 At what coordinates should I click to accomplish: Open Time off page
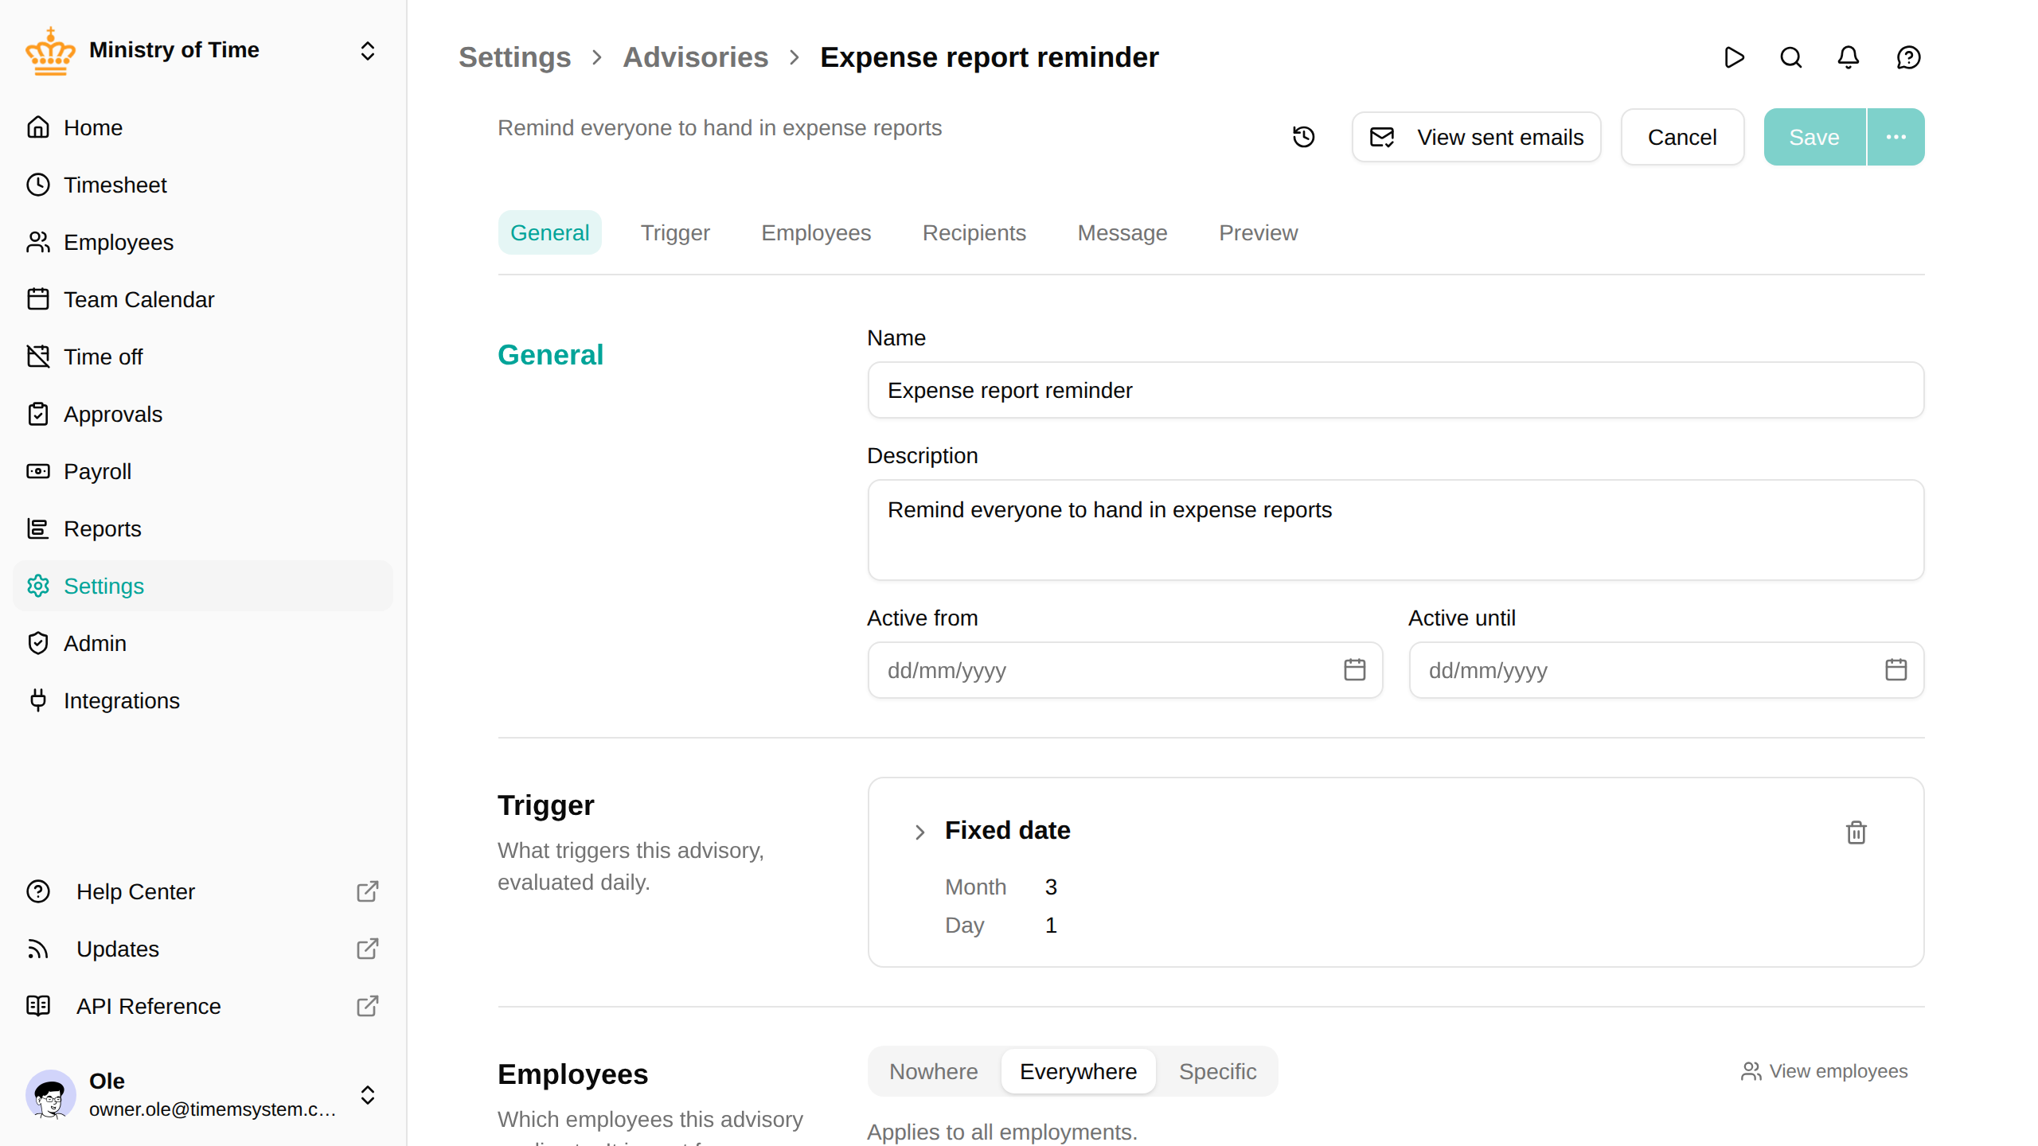pyautogui.click(x=203, y=357)
